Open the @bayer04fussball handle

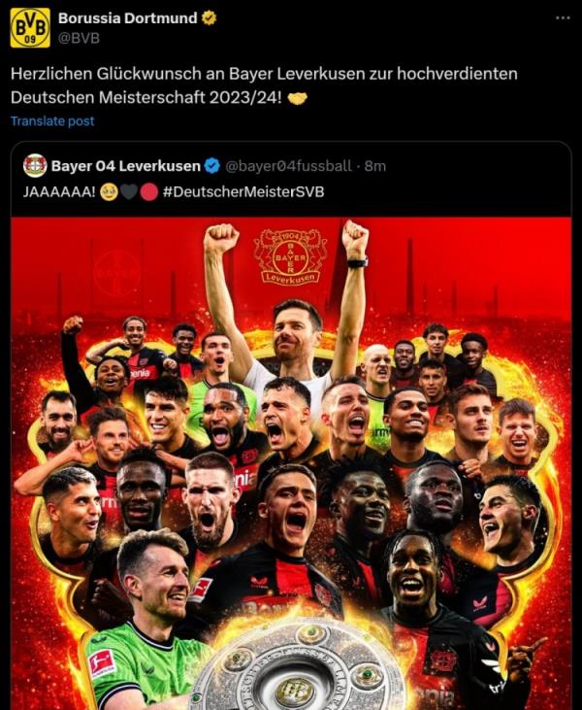288,166
